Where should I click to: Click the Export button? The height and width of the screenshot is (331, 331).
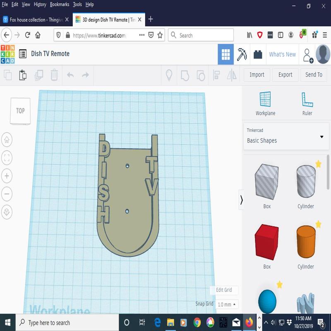(x=285, y=75)
